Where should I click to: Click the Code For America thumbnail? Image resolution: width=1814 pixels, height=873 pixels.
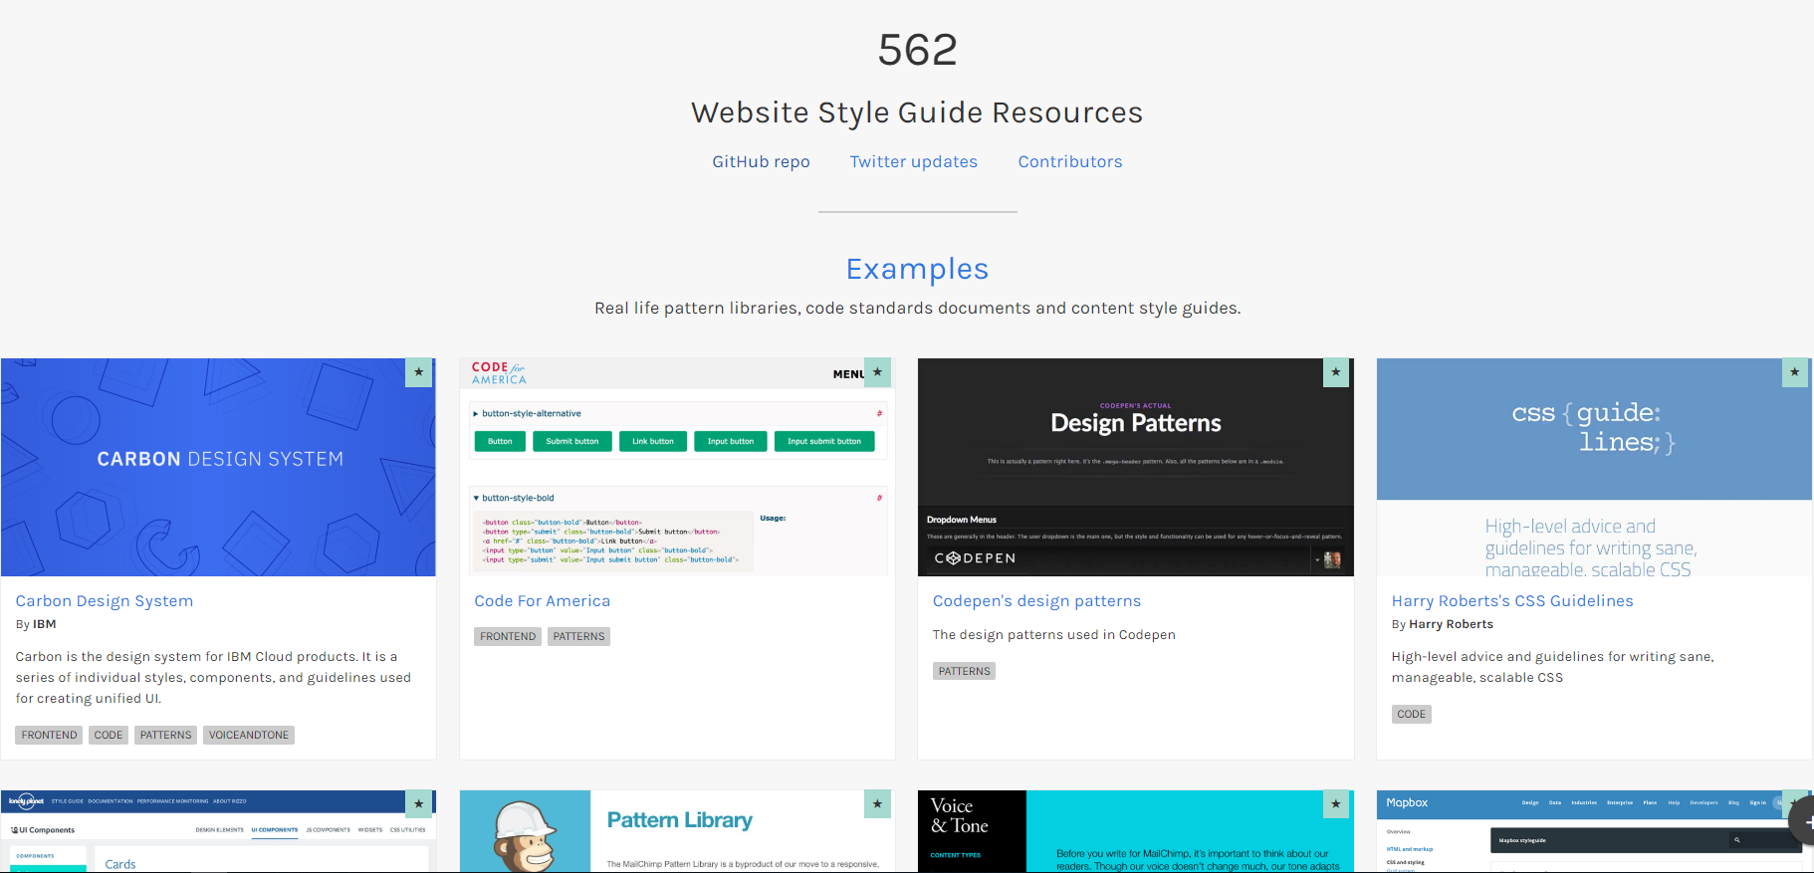coord(677,467)
